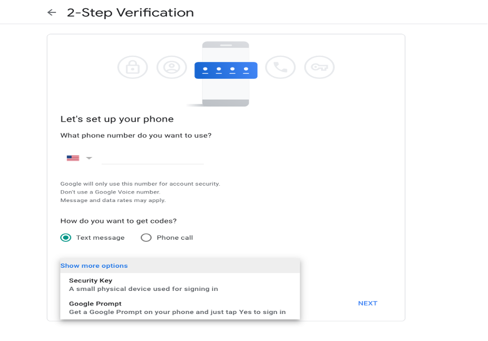Click the padlock icon in the header

click(132, 68)
